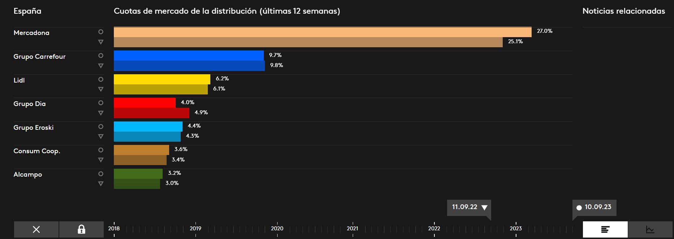This screenshot has width=674, height=239.
Task: Toggle the triangle marker for Consum Coop.
Action: [101, 160]
